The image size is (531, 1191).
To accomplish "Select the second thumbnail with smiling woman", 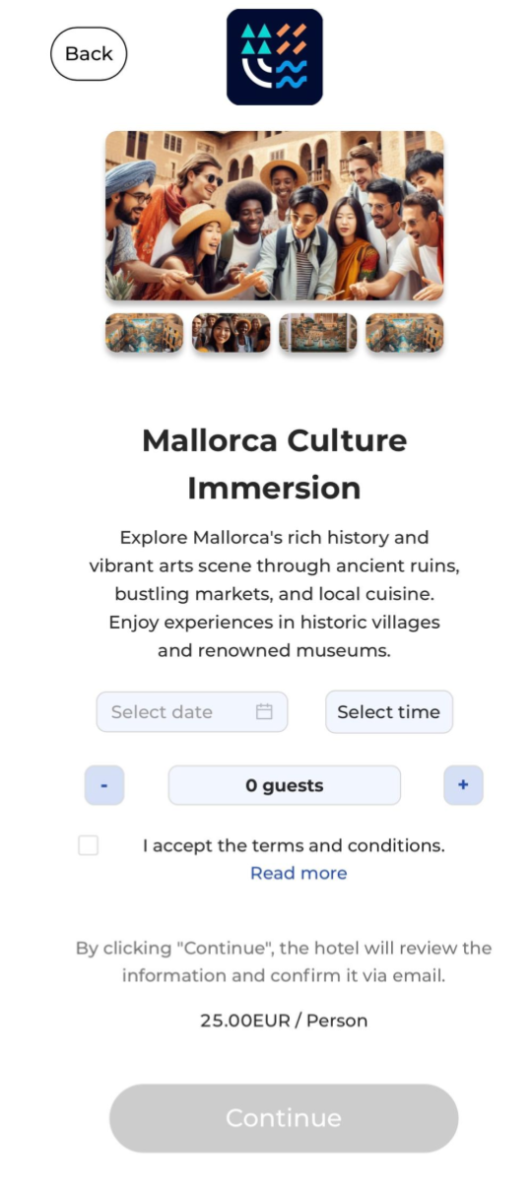I will pos(232,333).
